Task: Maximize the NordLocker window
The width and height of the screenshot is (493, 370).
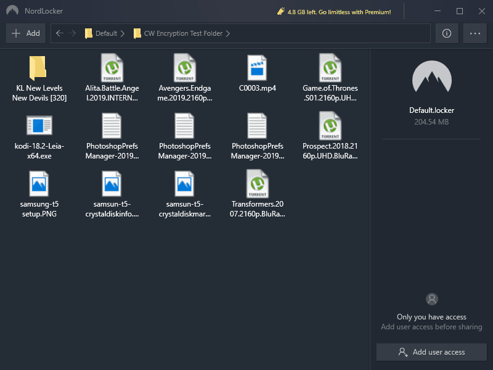Action: click(x=459, y=11)
